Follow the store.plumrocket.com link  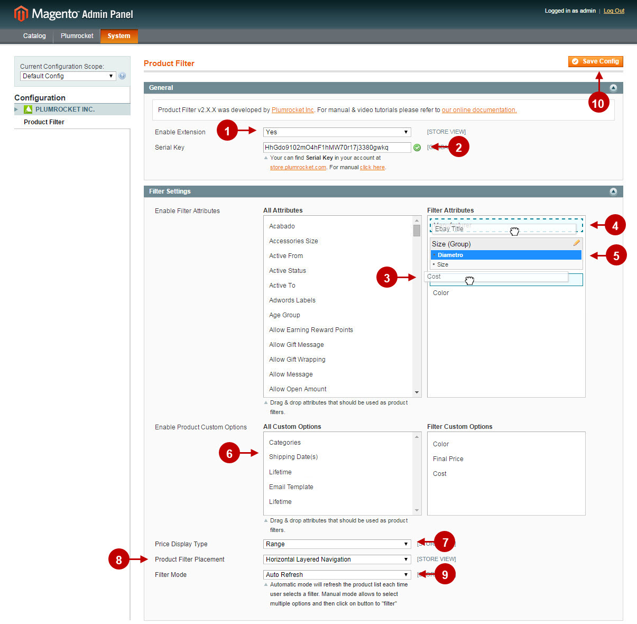coord(298,167)
